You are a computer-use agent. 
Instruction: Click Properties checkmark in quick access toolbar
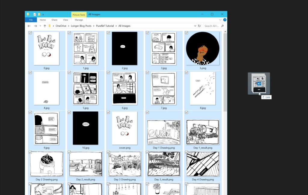point(35,14)
